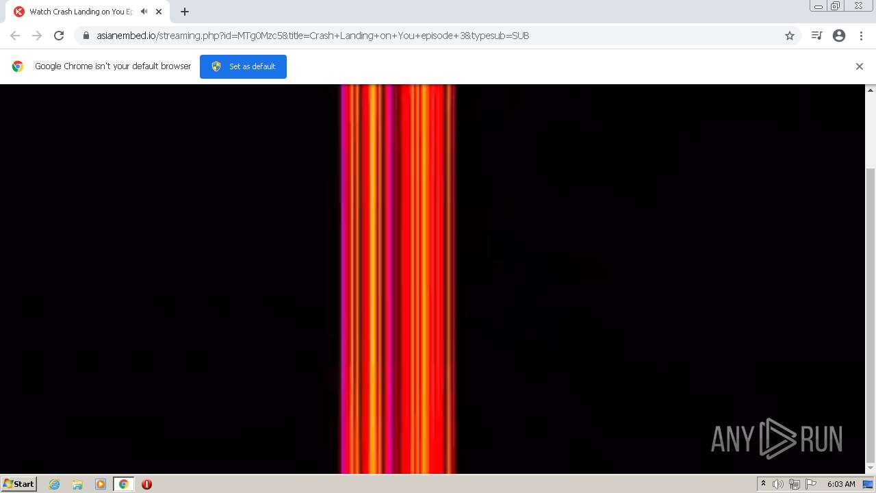876x493 pixels.
Task: Minimize the Chrome window
Action: 819,6
